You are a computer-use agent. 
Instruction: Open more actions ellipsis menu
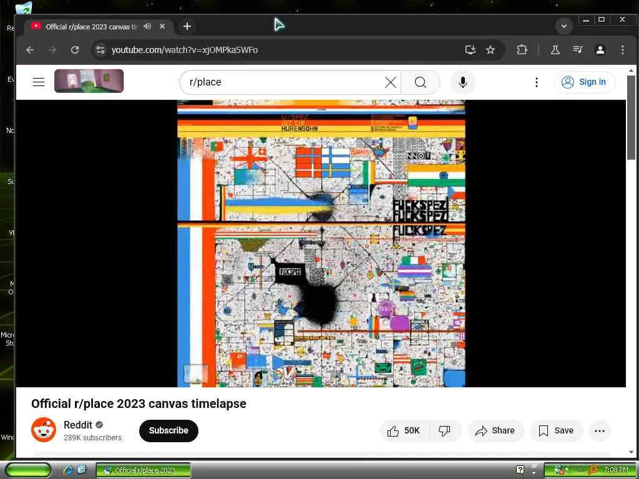point(600,430)
